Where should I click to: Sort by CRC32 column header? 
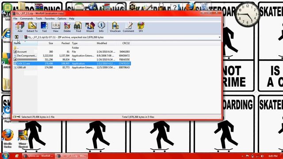pyautogui.click(x=123, y=43)
